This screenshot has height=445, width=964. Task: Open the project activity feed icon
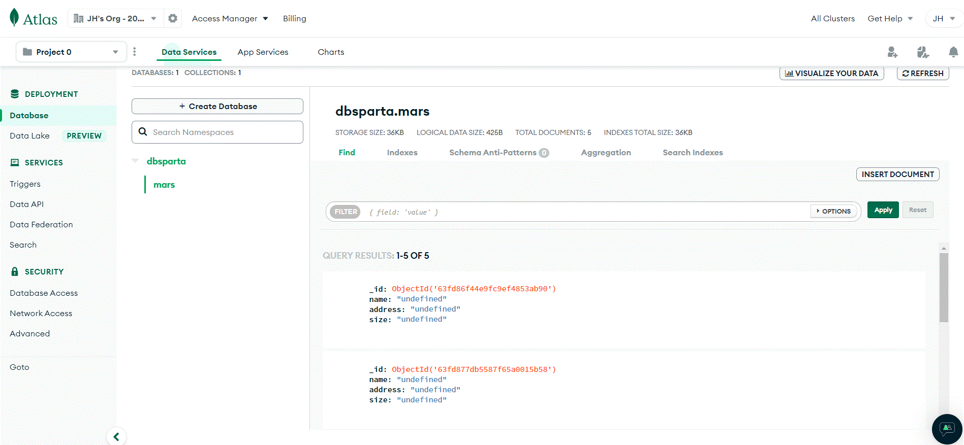(923, 52)
